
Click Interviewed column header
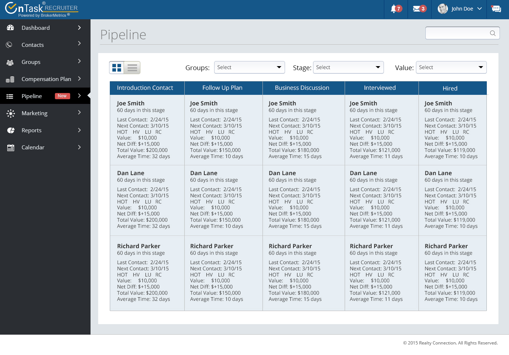coord(381,88)
